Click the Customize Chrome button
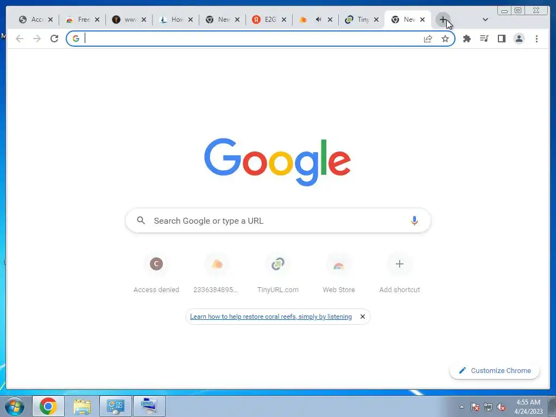Image resolution: width=556 pixels, height=417 pixels. (495, 370)
